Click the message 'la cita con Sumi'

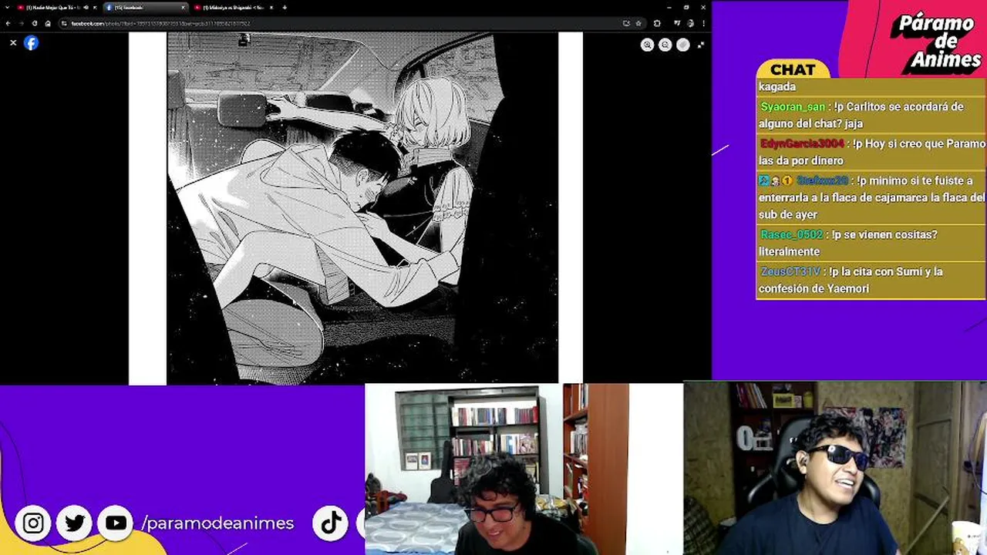[x=871, y=280]
